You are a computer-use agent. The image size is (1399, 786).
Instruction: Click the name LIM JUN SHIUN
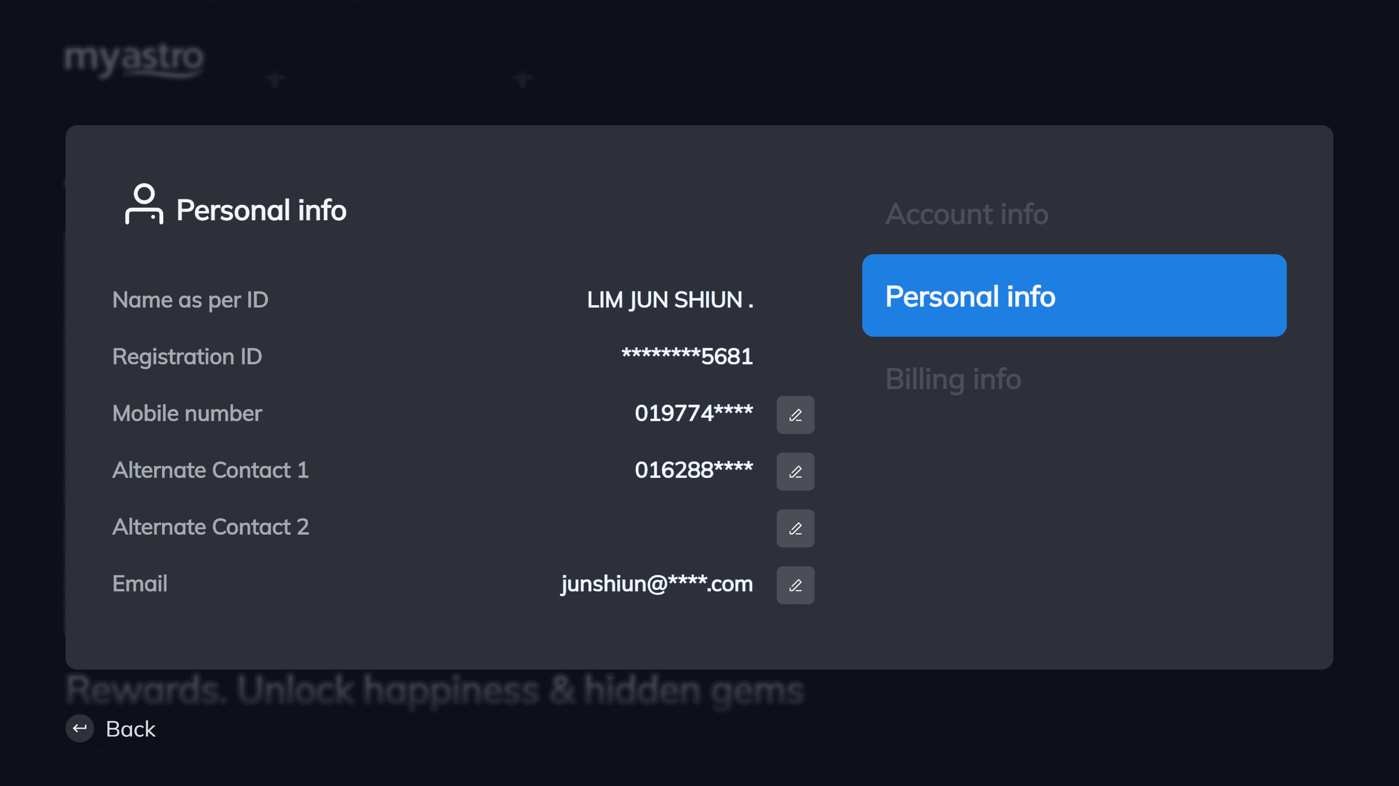670,300
